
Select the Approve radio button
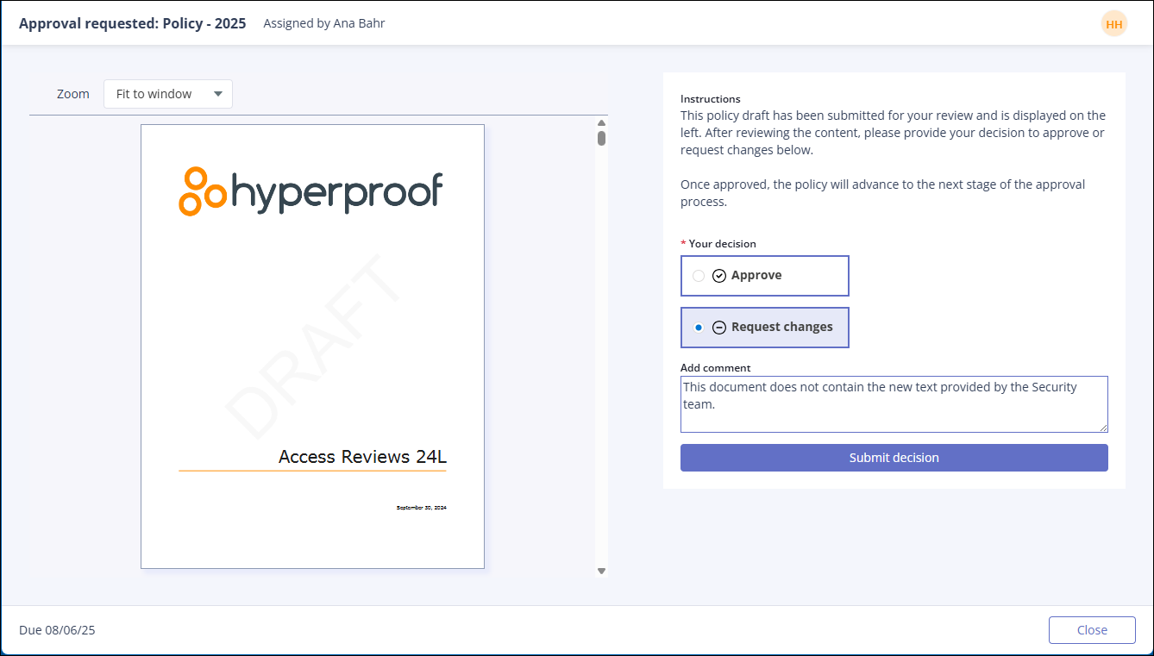[x=699, y=276]
